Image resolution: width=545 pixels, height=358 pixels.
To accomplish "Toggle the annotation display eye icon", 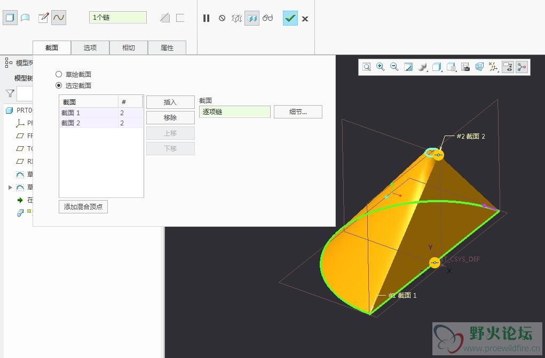I will [x=508, y=67].
